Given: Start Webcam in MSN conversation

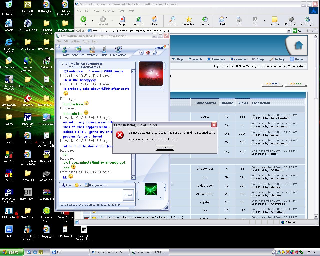Looking at the screenshot, I should [92, 51].
